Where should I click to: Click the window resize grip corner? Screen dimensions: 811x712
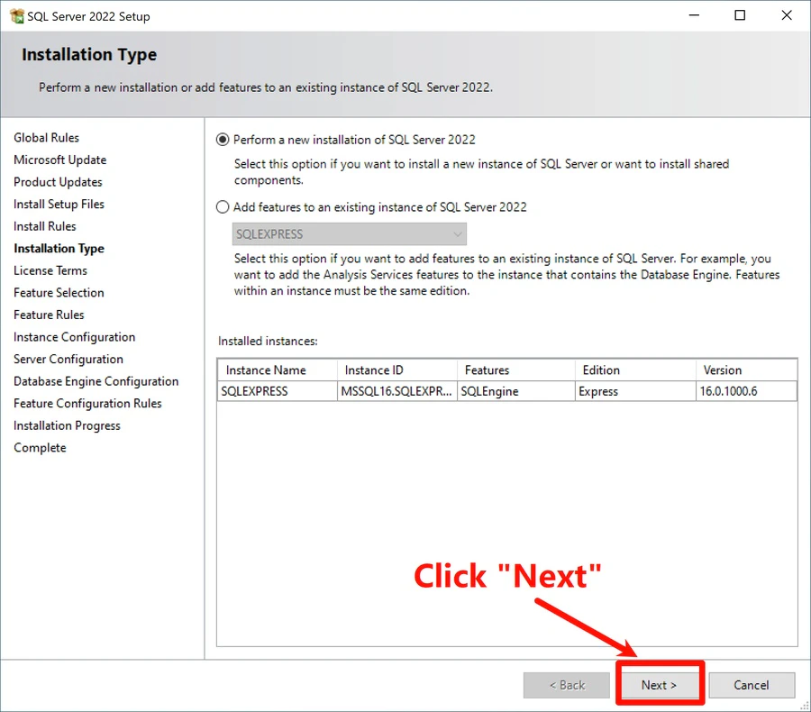click(x=805, y=706)
